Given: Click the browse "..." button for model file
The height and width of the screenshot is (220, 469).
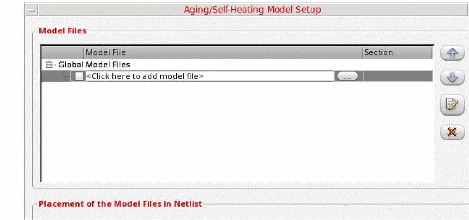Looking at the screenshot, I should pyautogui.click(x=347, y=77).
